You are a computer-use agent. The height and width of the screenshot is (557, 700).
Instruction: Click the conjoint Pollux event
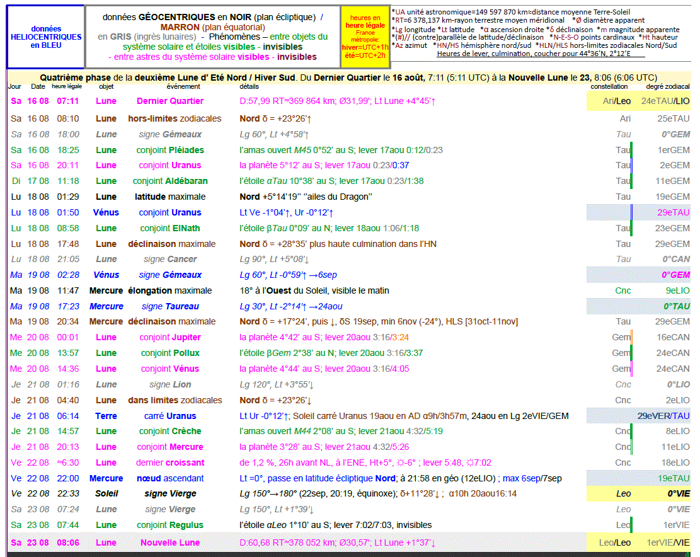[x=170, y=353]
